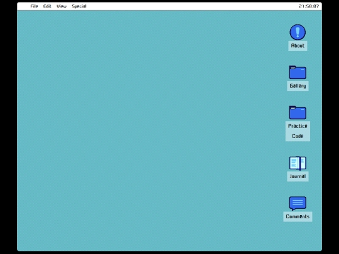Open the About exclamation icon
Screen dimensions: 339x254
(x=298, y=32)
